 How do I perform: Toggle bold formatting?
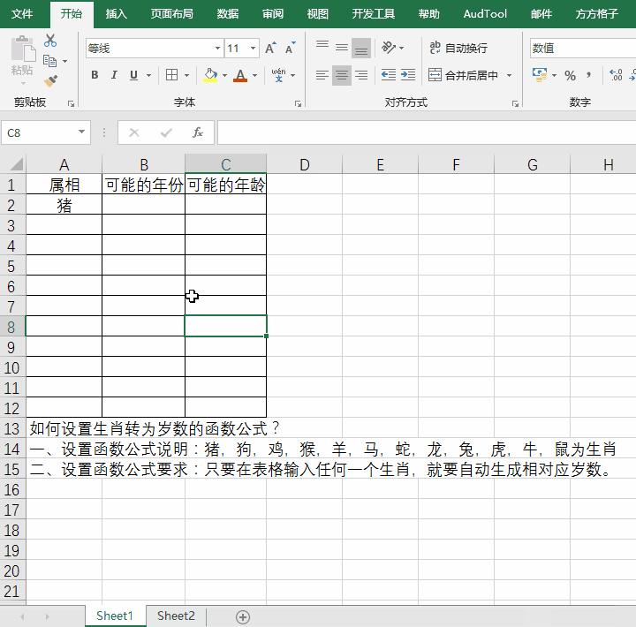[x=95, y=75]
